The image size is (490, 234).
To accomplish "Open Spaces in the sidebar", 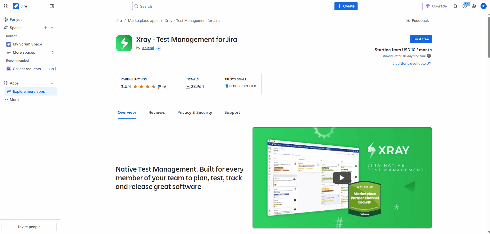I will (x=16, y=28).
